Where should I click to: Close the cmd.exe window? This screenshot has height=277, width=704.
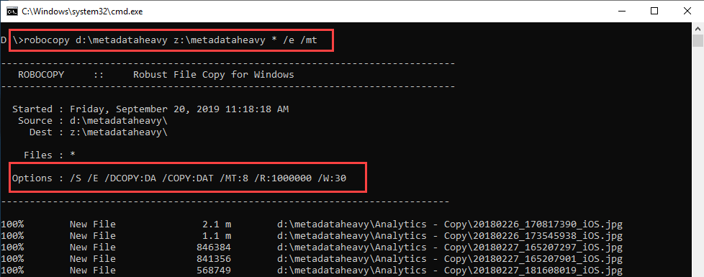pos(687,12)
